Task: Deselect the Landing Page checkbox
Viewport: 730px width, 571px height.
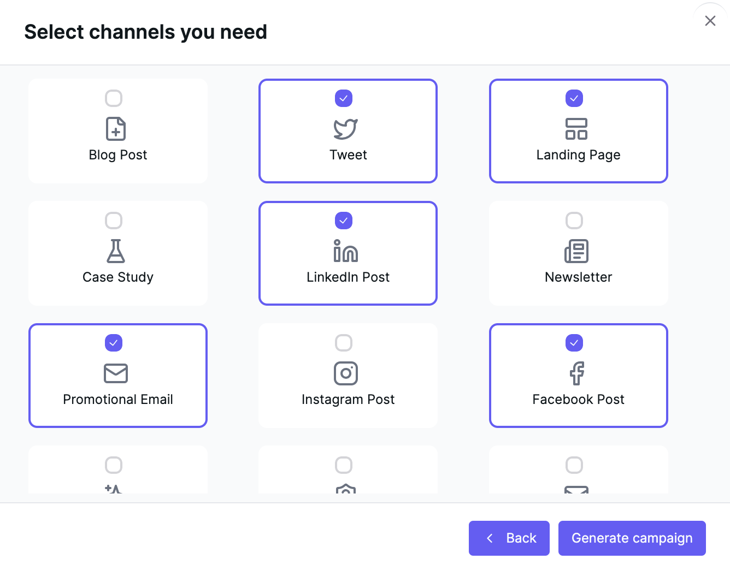Action: [574, 98]
